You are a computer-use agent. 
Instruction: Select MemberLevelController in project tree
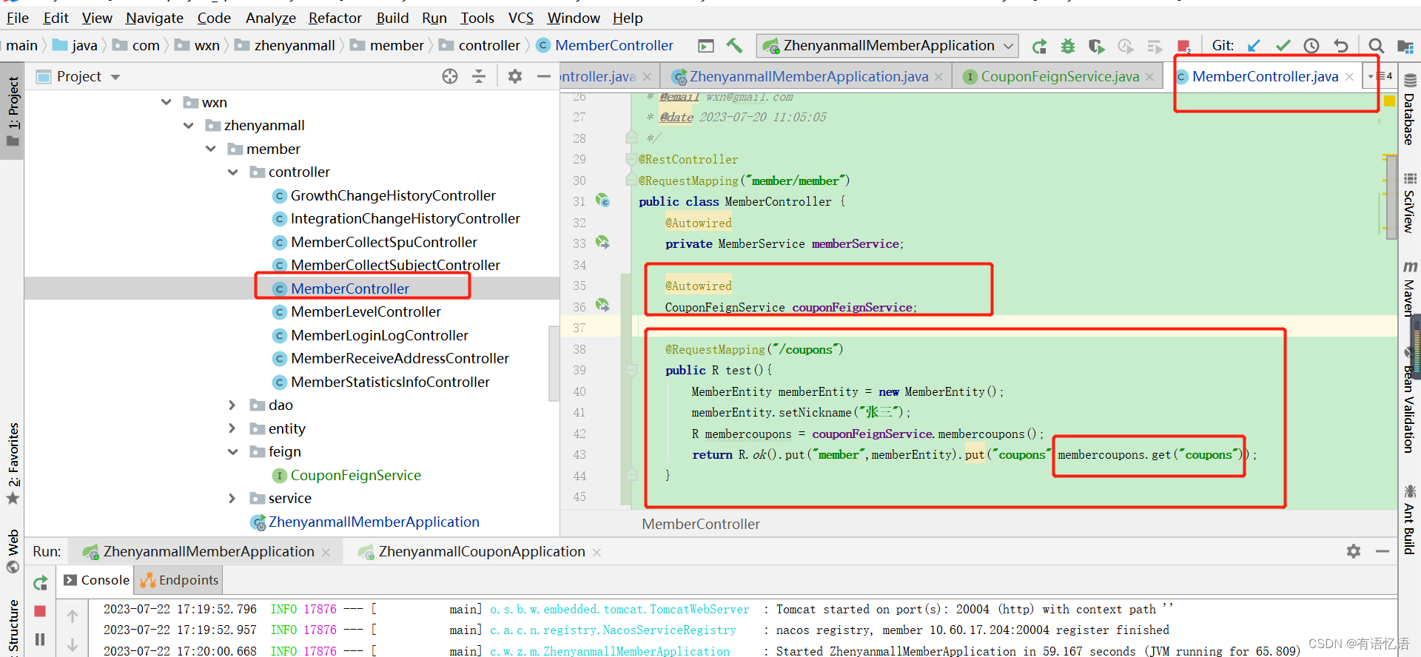tap(365, 312)
